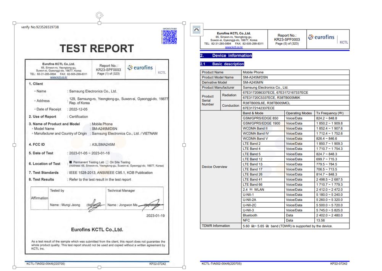Click the right-middle sizing handle of the selected image

[x=184, y=145]
